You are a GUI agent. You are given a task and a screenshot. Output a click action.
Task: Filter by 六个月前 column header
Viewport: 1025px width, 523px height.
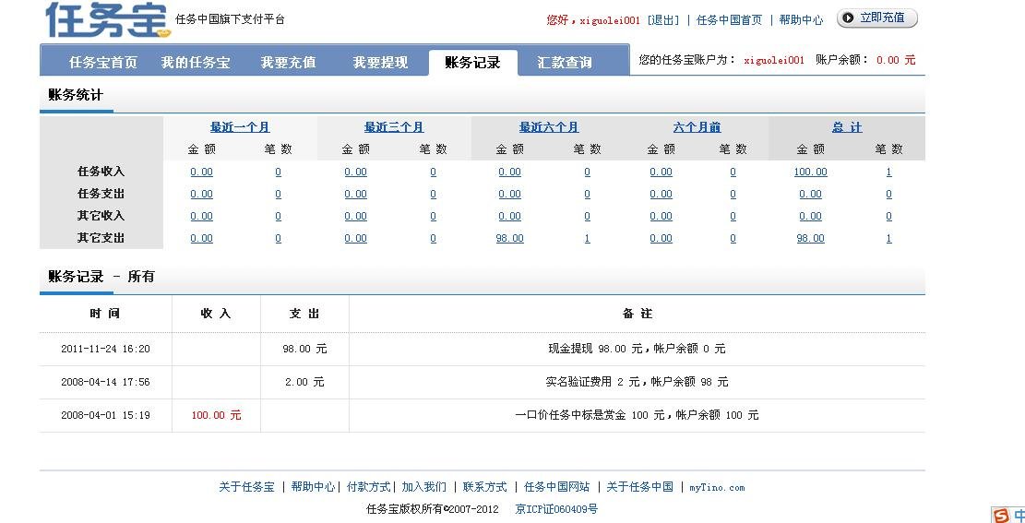coord(697,127)
